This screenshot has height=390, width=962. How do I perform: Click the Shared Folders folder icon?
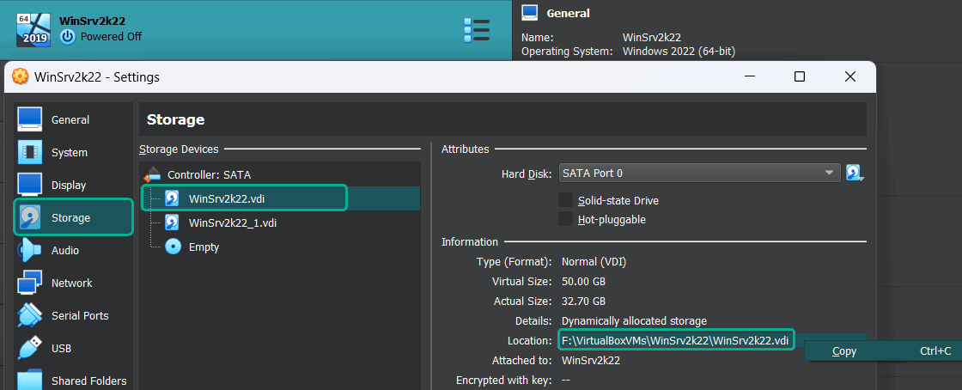(29, 380)
